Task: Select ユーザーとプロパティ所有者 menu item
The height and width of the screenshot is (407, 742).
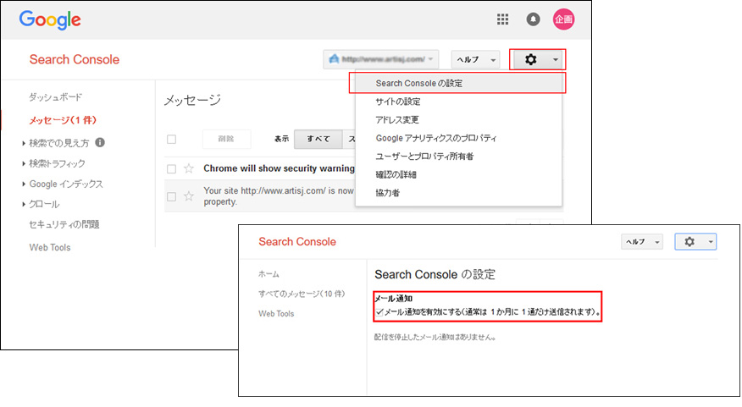Action: point(458,157)
